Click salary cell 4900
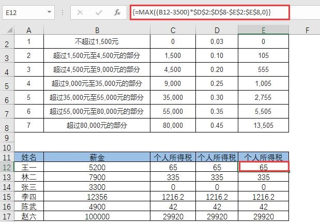This screenshot has height=222, width=320. click(97, 206)
